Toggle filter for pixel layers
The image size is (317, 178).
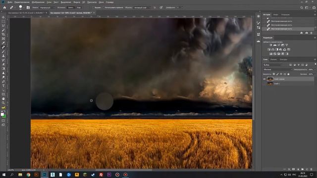pyautogui.click(x=290, y=65)
